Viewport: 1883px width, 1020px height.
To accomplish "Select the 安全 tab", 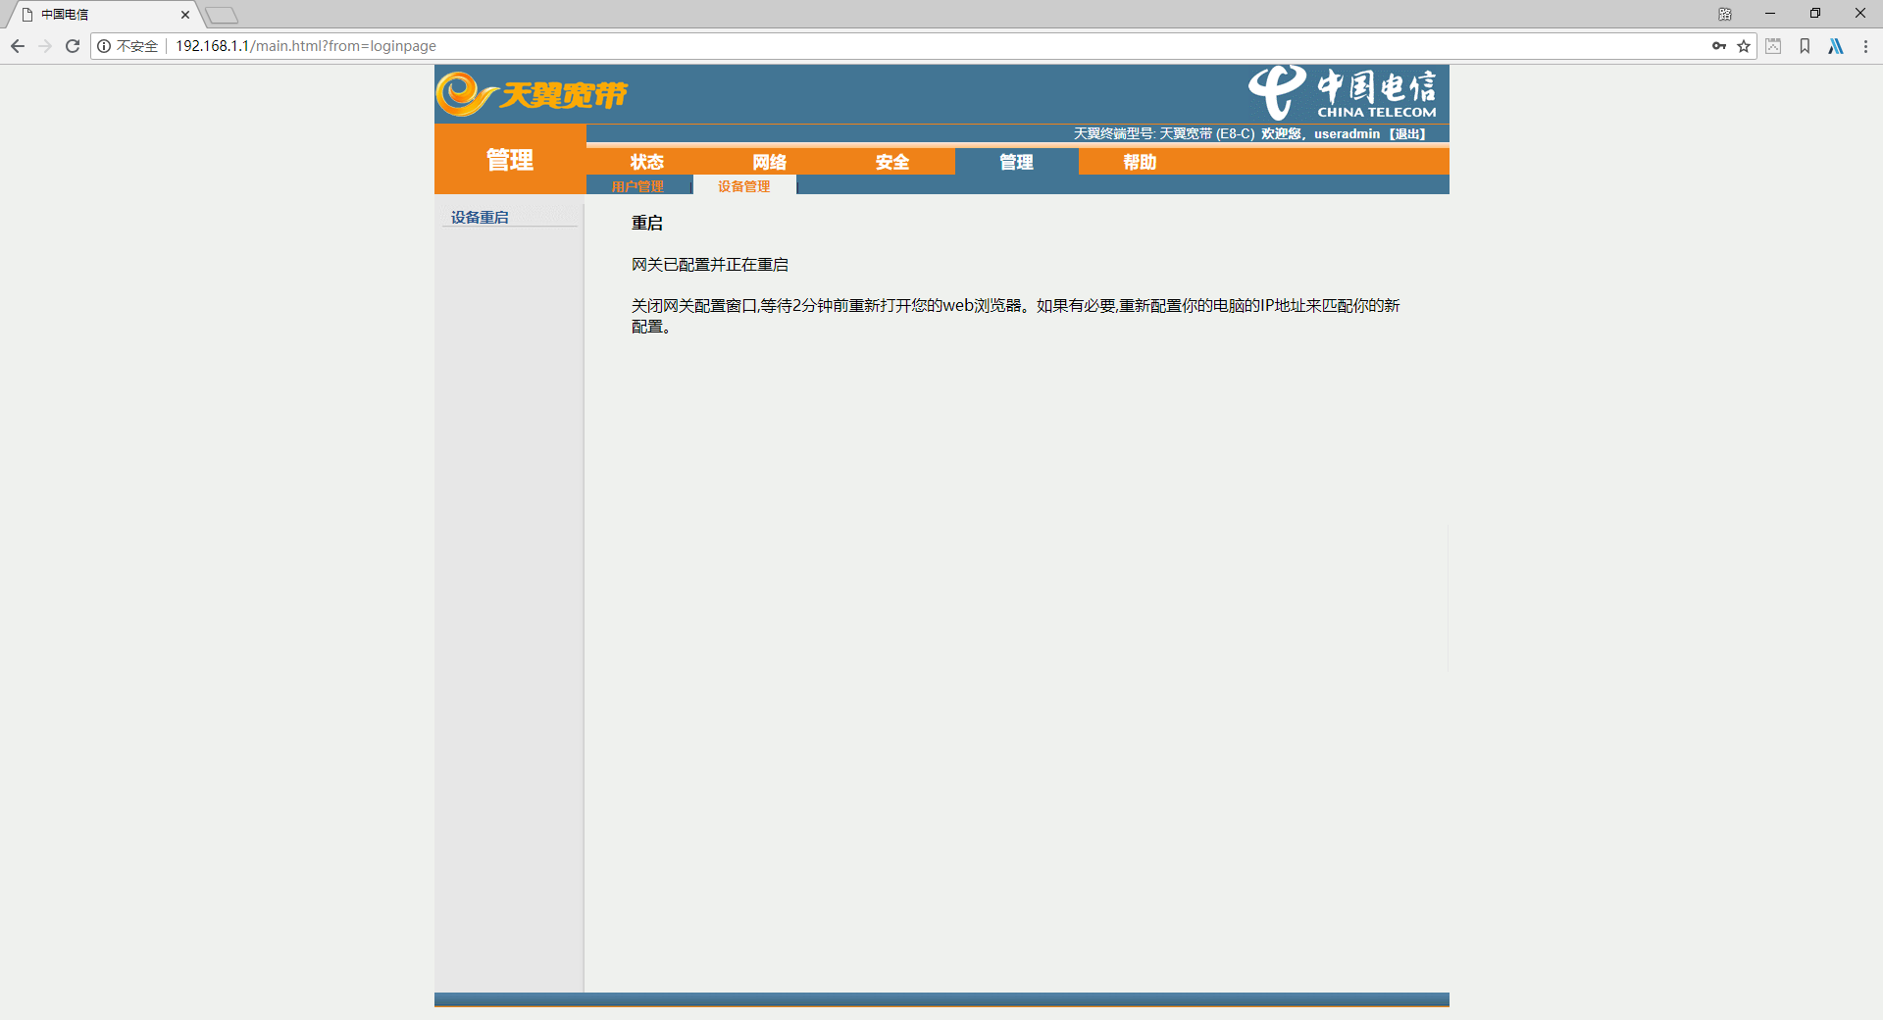I will pos(892,162).
